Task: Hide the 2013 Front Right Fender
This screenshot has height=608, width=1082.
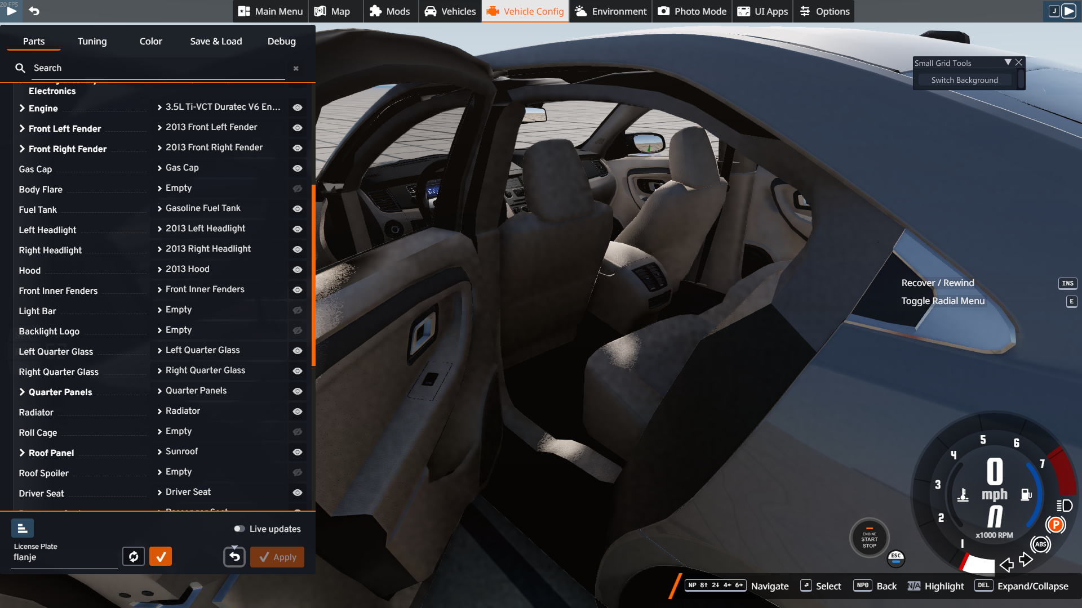Action: click(x=298, y=148)
